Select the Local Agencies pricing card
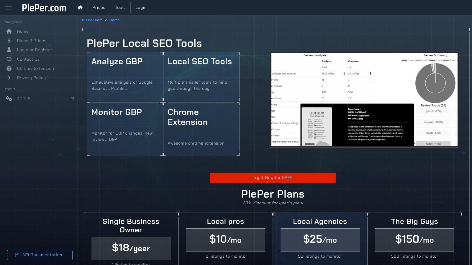The width and height of the screenshot is (472, 265). [x=320, y=237]
